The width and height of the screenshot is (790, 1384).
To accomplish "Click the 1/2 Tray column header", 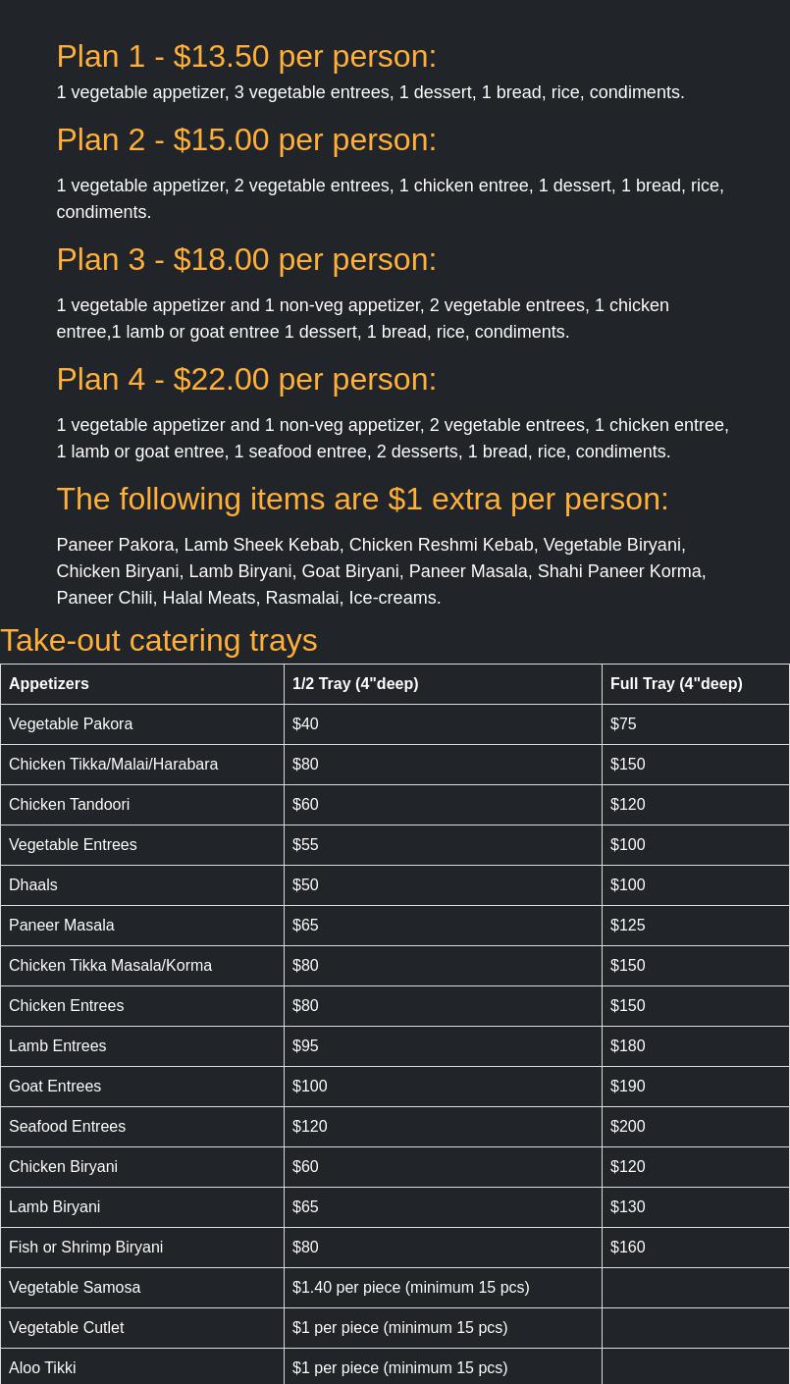I will [x=355, y=683].
